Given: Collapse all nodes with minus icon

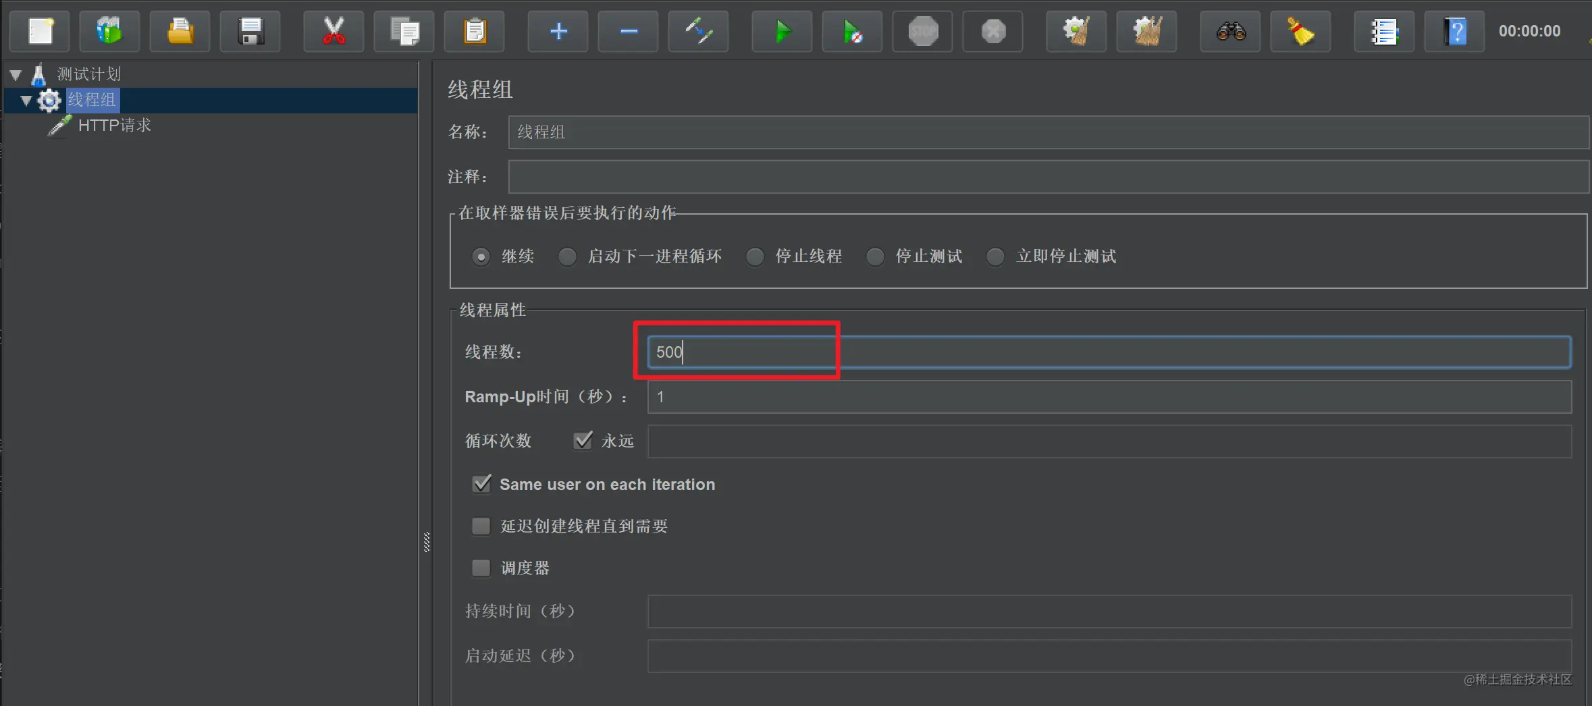Looking at the screenshot, I should tap(628, 31).
